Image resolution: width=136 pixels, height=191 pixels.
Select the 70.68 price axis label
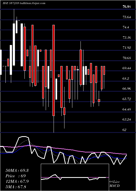127,58
